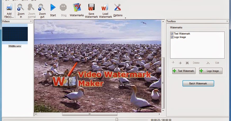Close the Videos panel
Image resolution: width=231 pixels, height=121 pixels.
pyautogui.click(x=31, y=21)
